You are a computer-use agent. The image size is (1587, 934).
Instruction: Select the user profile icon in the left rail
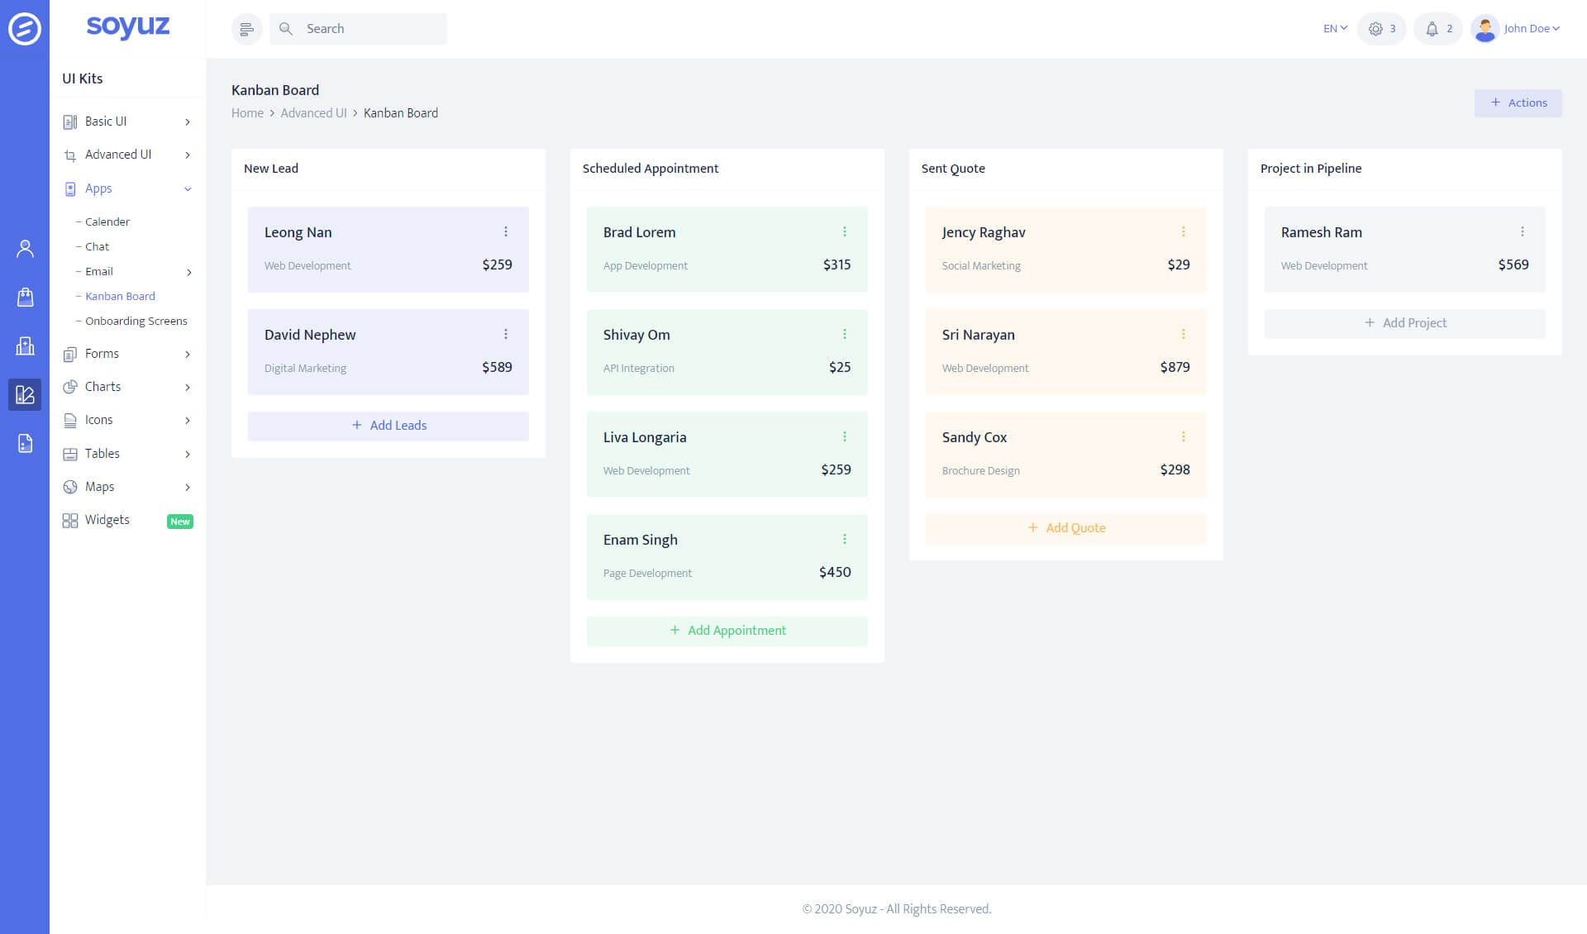coord(25,248)
